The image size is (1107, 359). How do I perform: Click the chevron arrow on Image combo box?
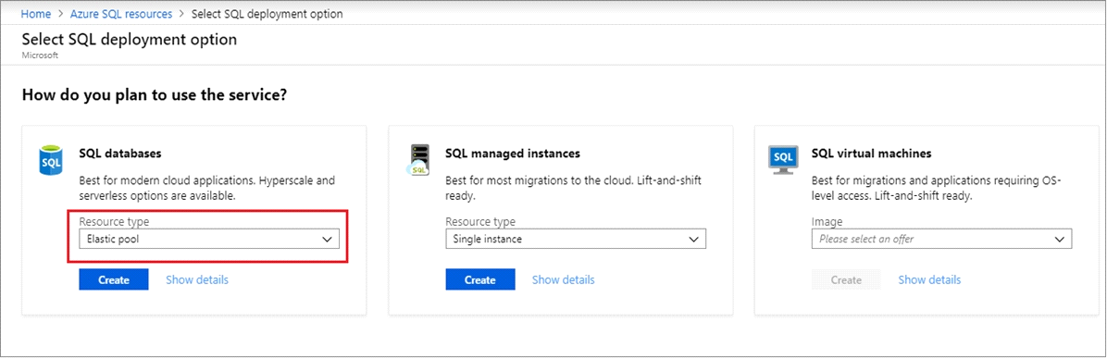pyautogui.click(x=1059, y=239)
